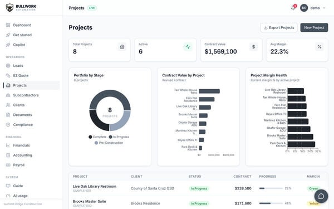Click the Copilot sparkle icon
This screenshot has width=334, height=209.
coord(8,45)
